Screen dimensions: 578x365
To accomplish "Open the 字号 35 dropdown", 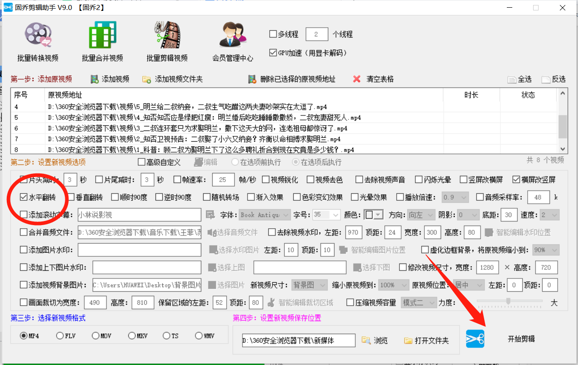I will [x=326, y=215].
